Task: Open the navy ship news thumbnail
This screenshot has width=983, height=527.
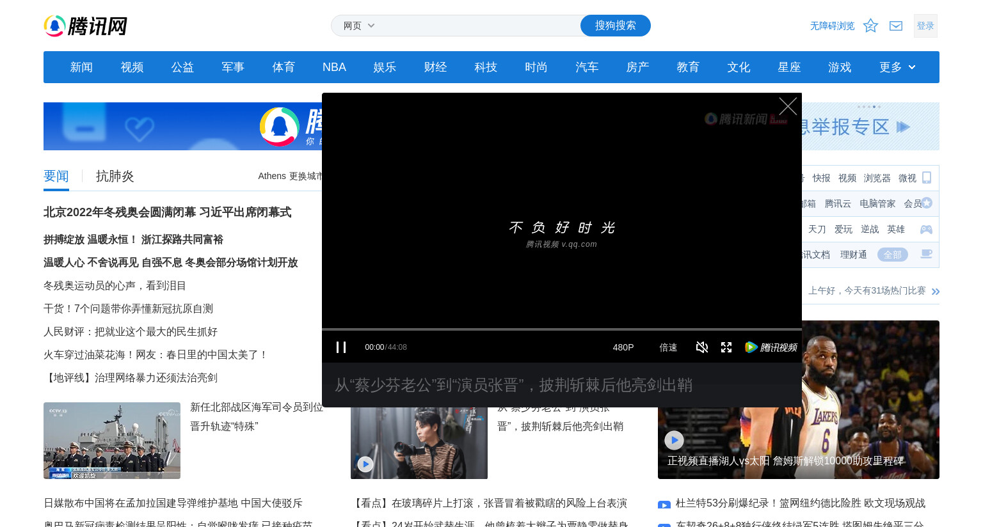Action: point(112,441)
